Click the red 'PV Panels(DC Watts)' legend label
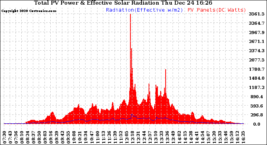Image resolution: width=267 pixels, height=145 pixels. (217, 10)
